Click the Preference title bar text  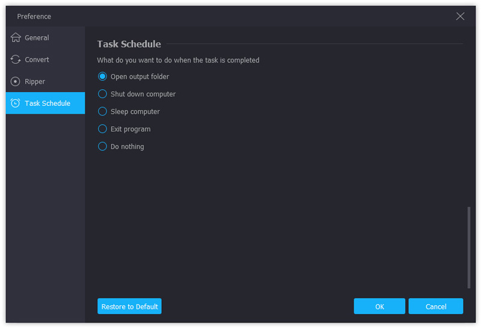click(x=34, y=16)
